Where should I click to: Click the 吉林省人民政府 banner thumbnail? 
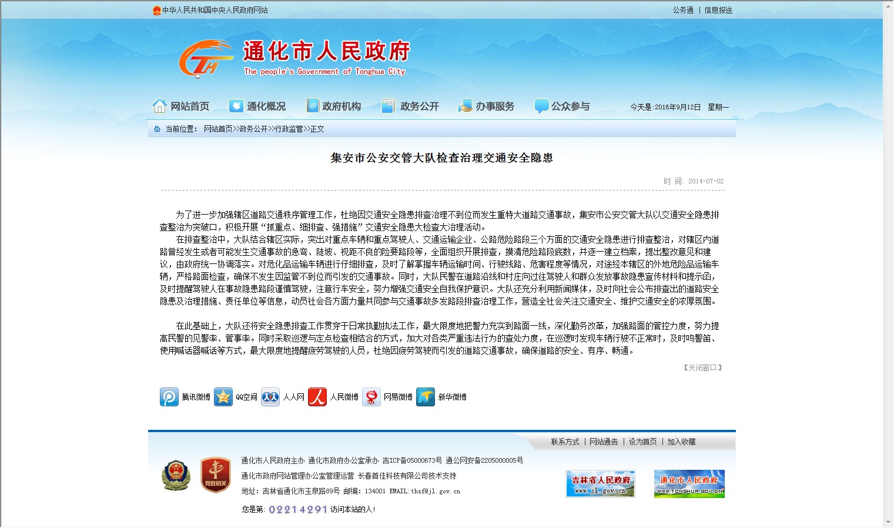[600, 484]
